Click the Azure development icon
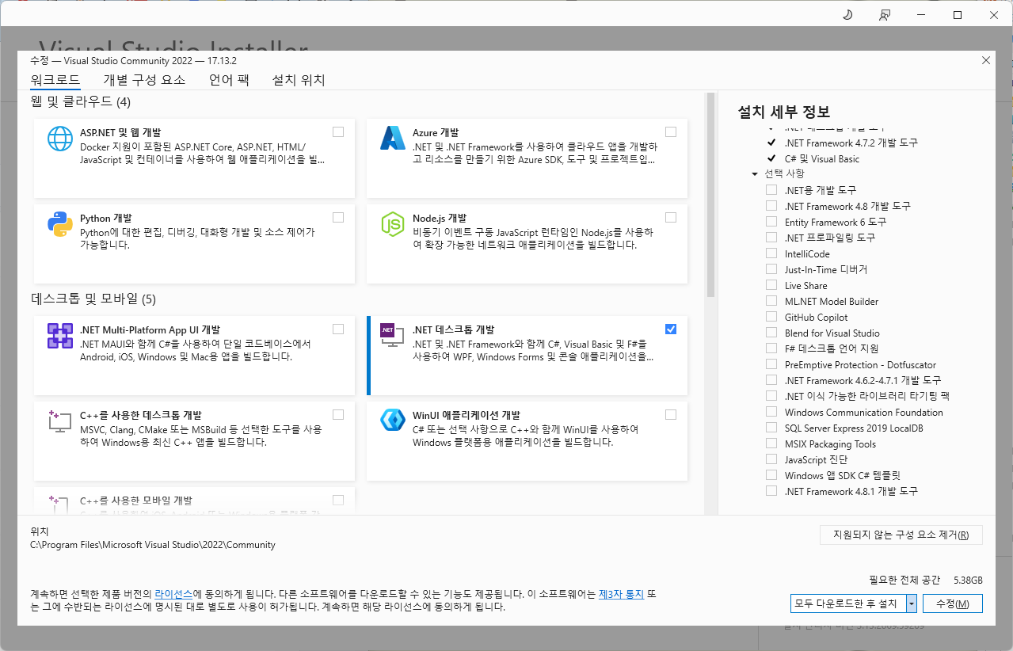 point(393,139)
